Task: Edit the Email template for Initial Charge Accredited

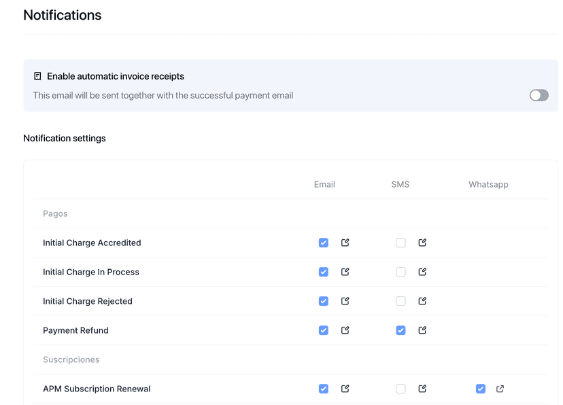Action: (x=345, y=243)
